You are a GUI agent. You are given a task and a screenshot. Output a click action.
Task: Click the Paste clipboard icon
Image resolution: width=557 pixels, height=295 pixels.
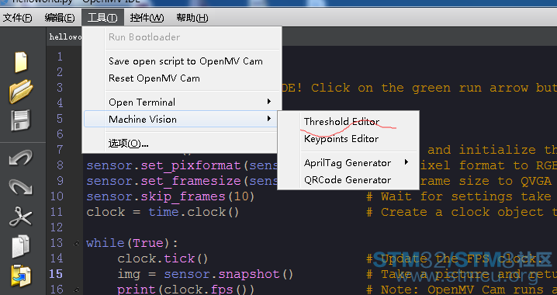tap(21, 276)
